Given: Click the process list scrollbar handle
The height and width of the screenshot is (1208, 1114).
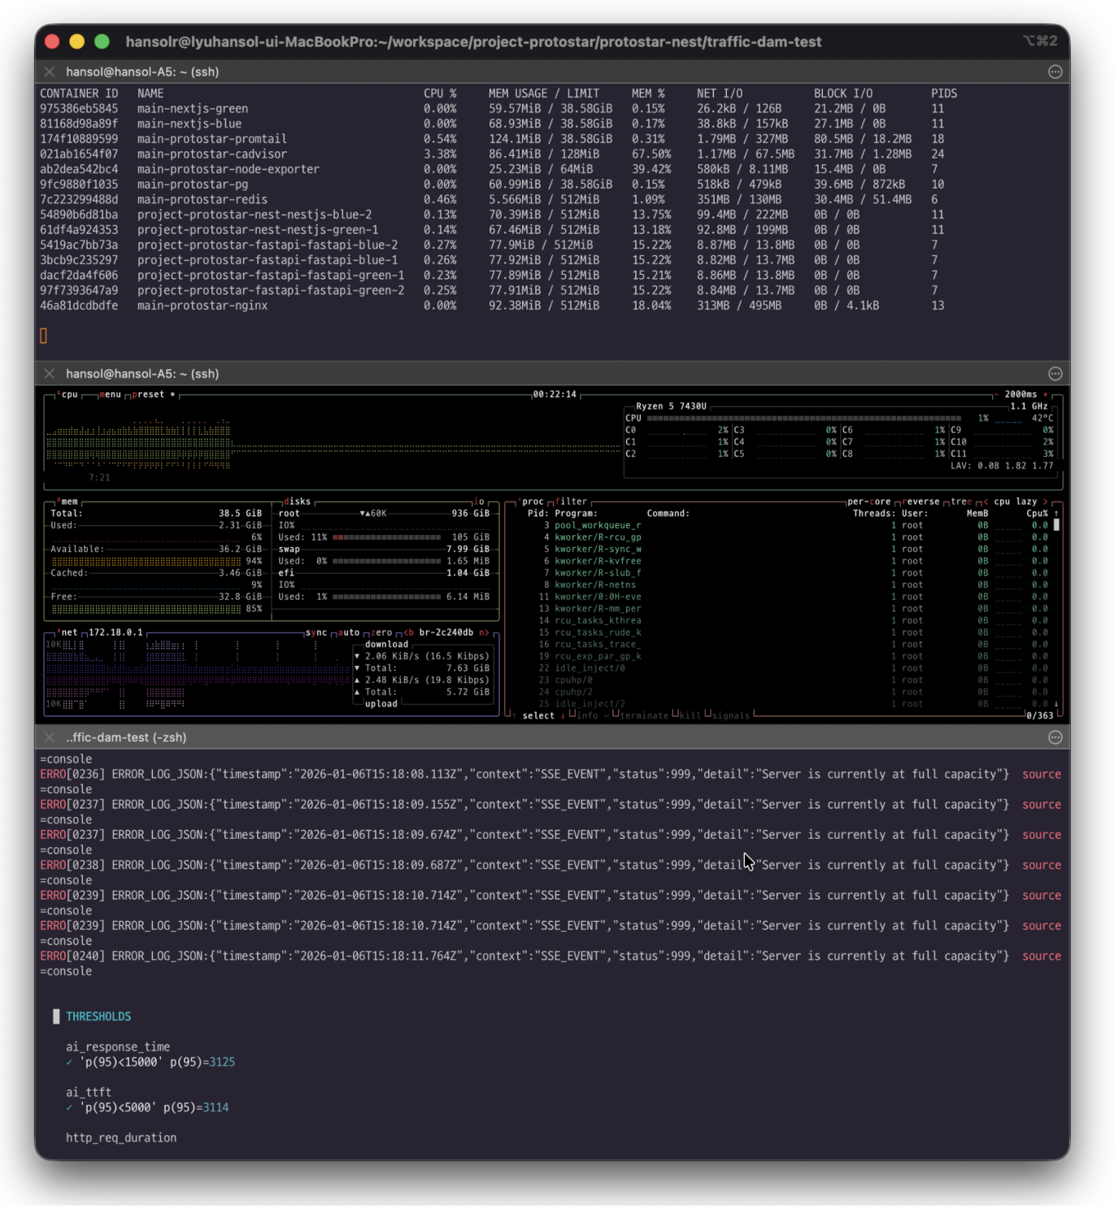Looking at the screenshot, I should pyautogui.click(x=1056, y=525).
